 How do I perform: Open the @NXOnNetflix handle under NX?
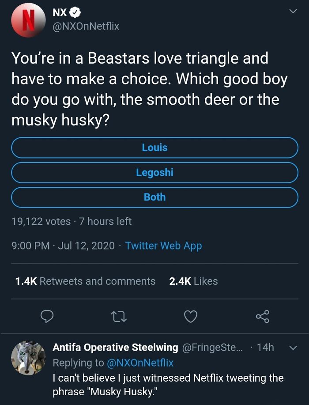(86, 26)
